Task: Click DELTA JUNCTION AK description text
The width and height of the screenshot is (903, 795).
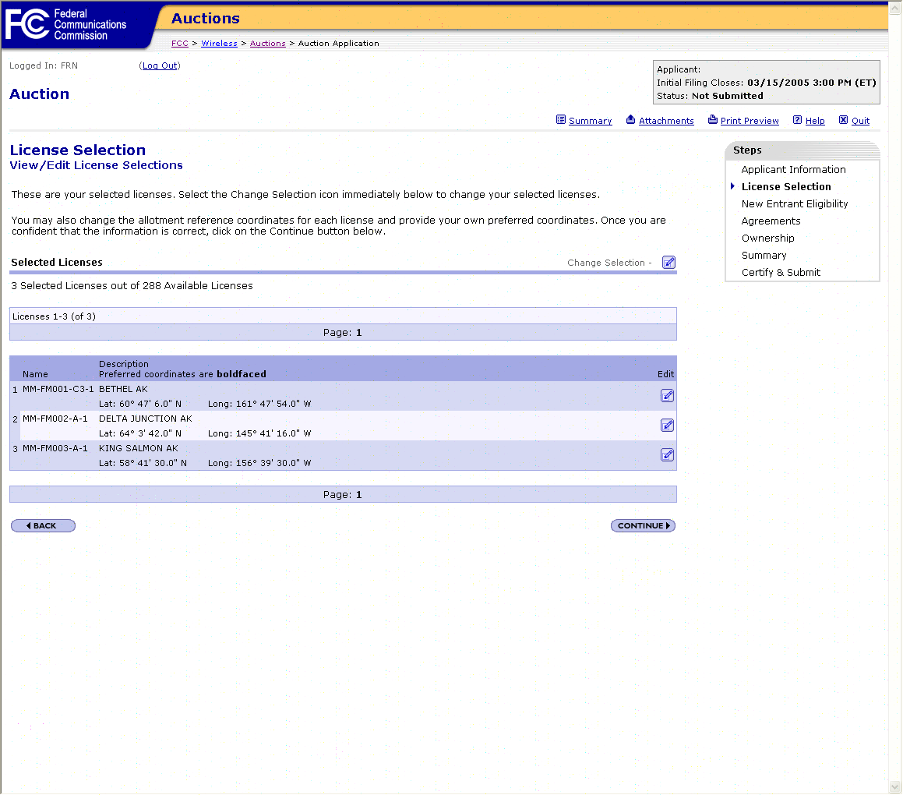Action: pyautogui.click(x=145, y=419)
